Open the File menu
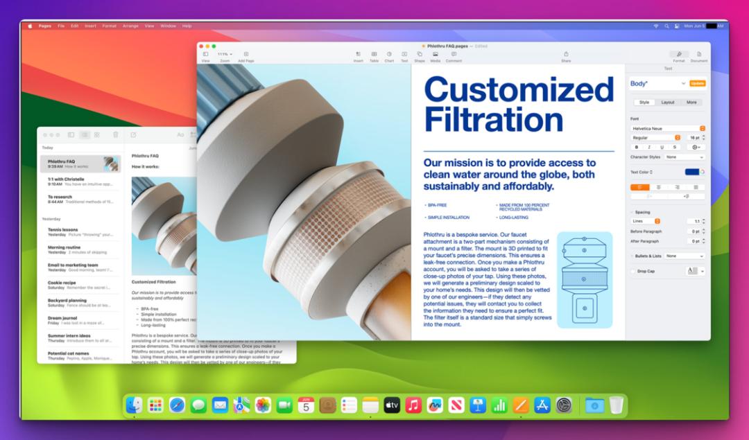Screen dimensions: 749x440 pyautogui.click(x=61, y=26)
